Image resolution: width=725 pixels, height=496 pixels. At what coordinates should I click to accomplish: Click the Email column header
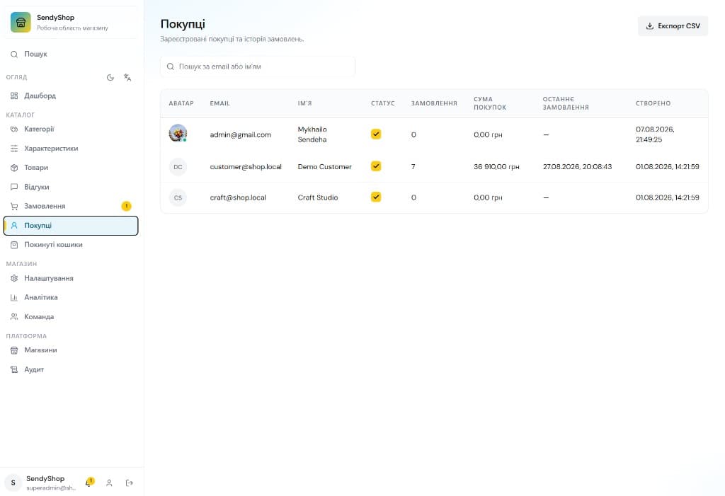tap(219, 103)
